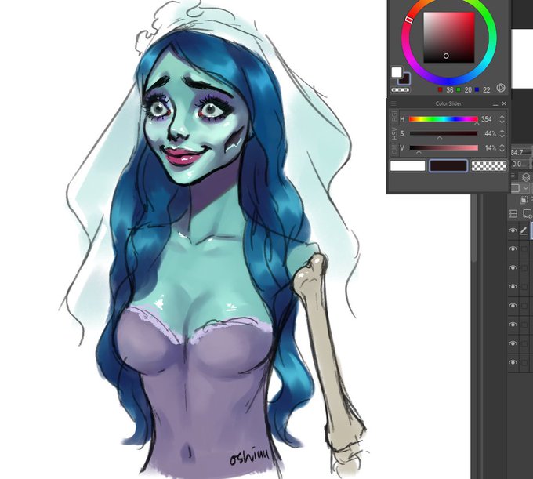Select the white main color in wheel panel
Viewport: 533px width, 479px height.
[397, 72]
